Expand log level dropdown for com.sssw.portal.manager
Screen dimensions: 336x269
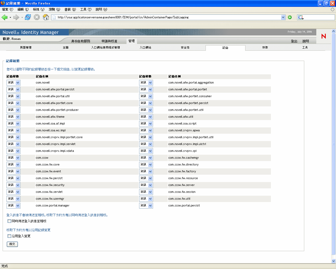pos(13,206)
